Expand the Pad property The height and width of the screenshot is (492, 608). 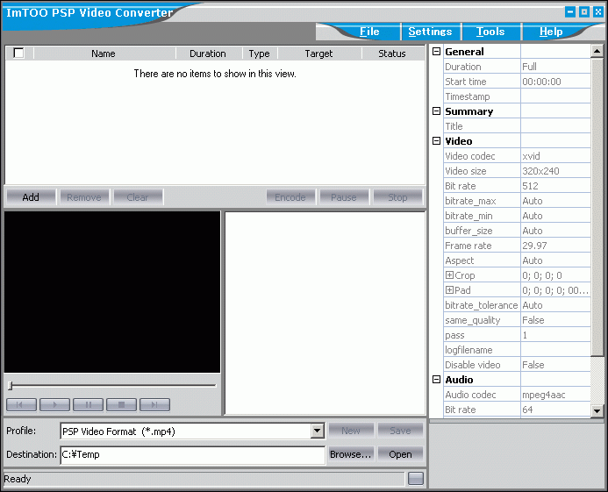point(449,289)
